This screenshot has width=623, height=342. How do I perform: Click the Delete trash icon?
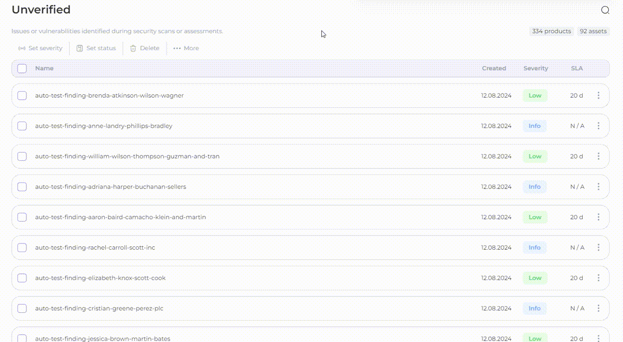point(133,48)
